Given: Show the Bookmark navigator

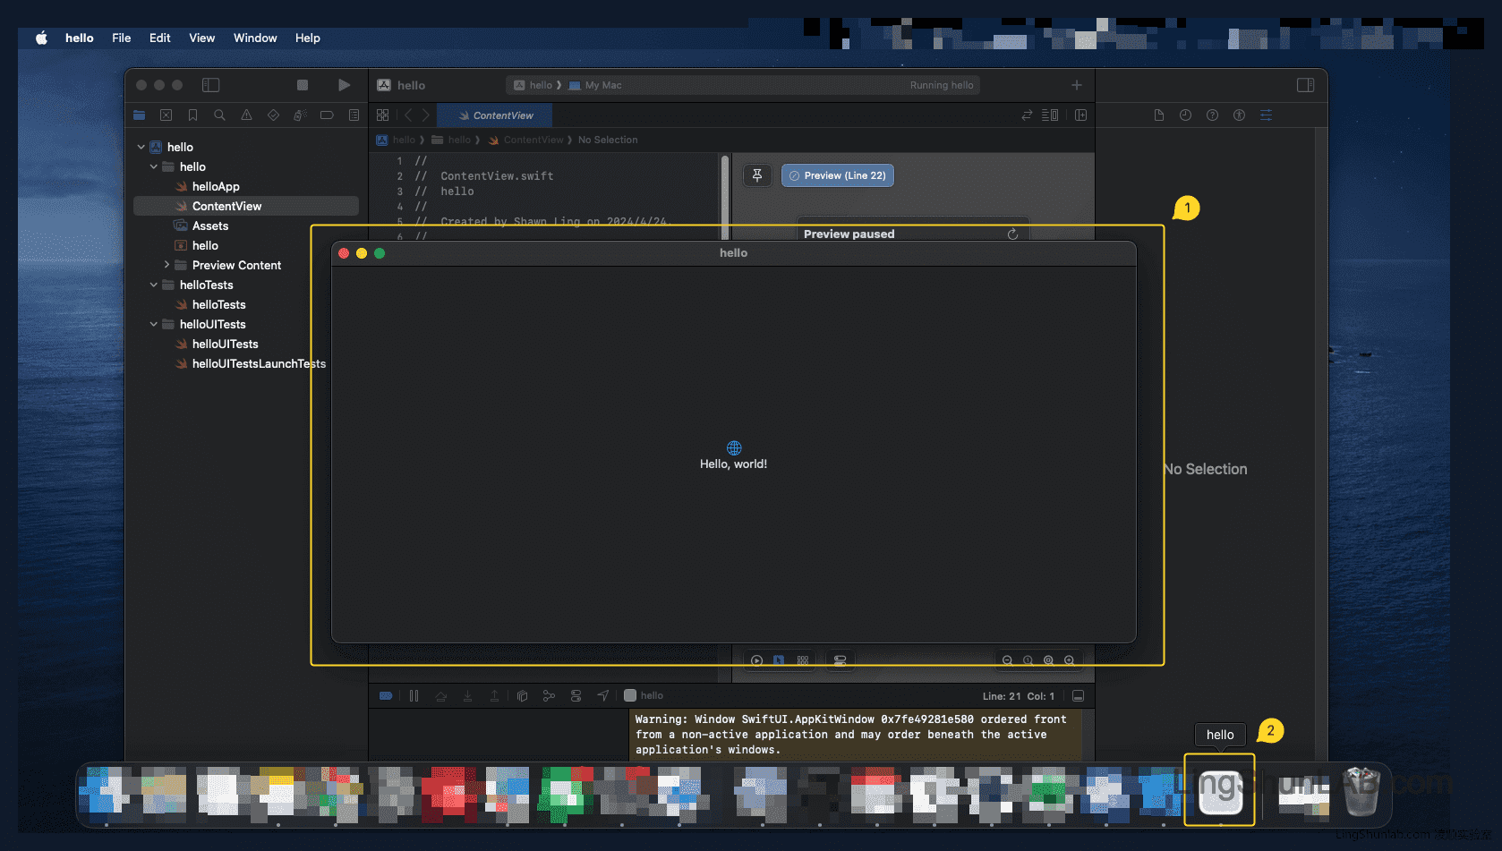Looking at the screenshot, I should click(x=192, y=115).
